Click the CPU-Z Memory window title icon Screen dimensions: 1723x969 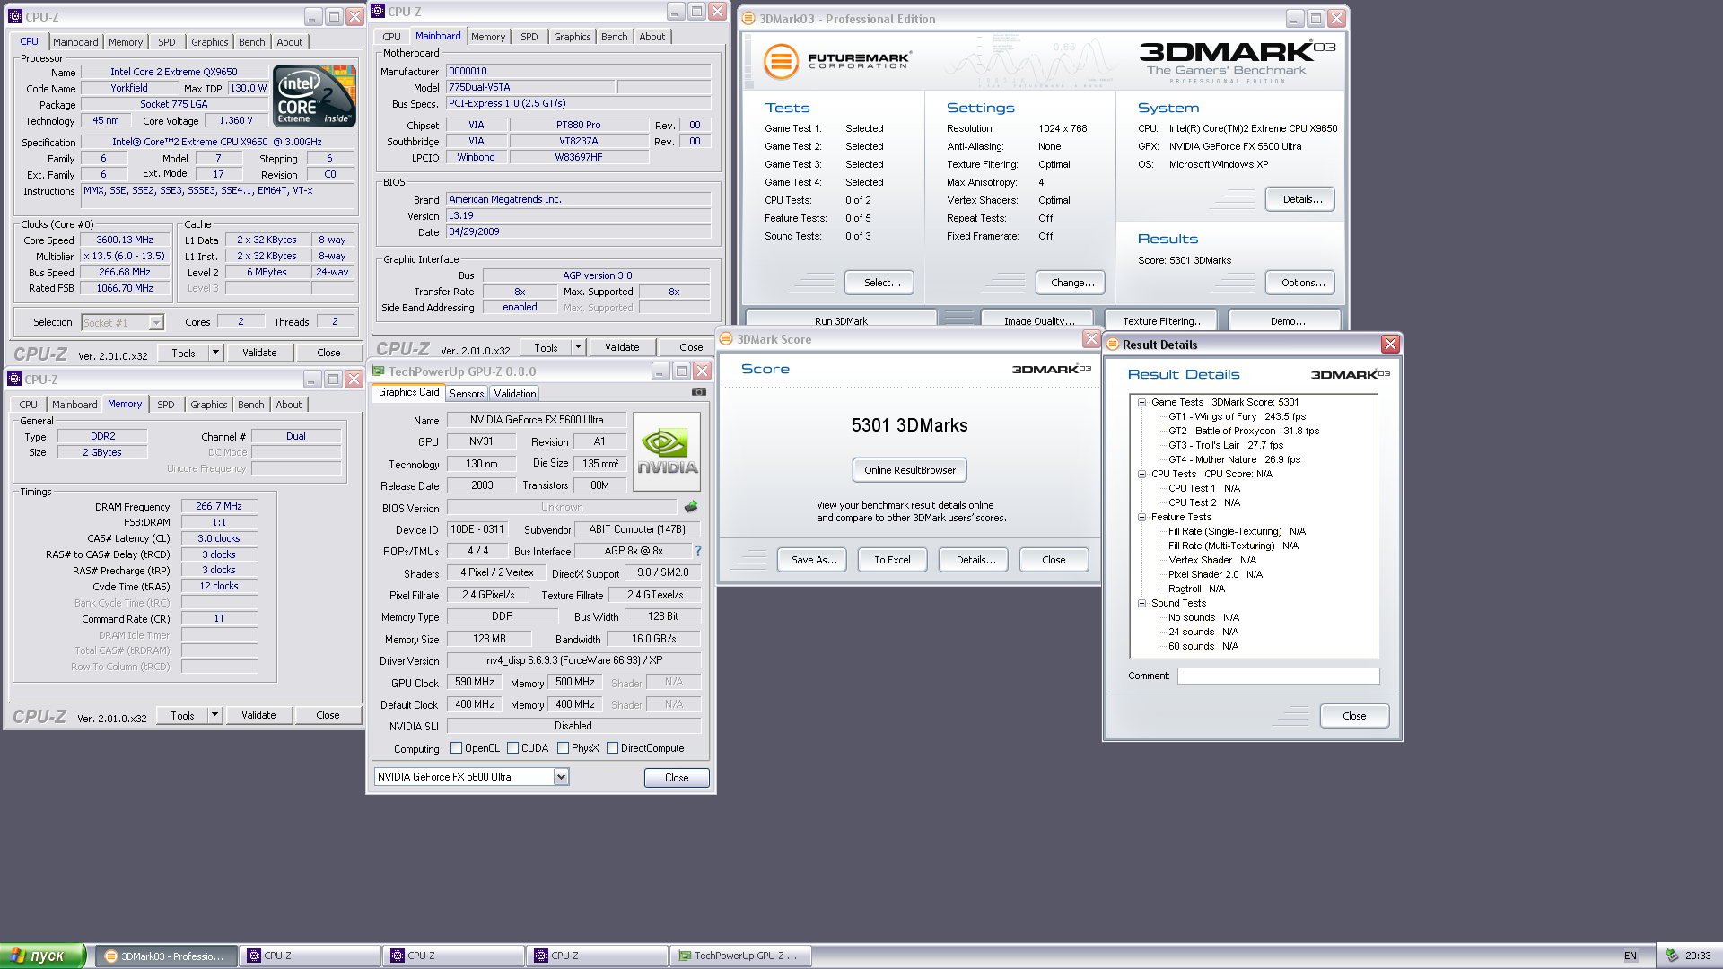(x=14, y=380)
